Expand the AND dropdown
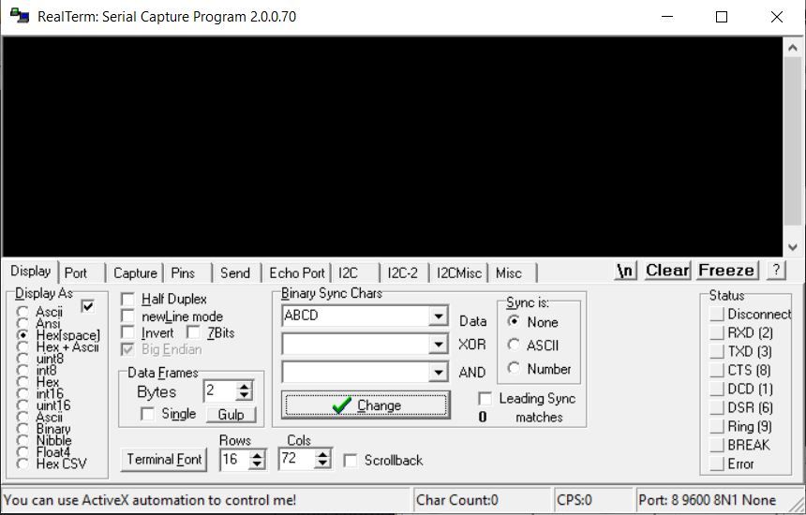 click(439, 372)
